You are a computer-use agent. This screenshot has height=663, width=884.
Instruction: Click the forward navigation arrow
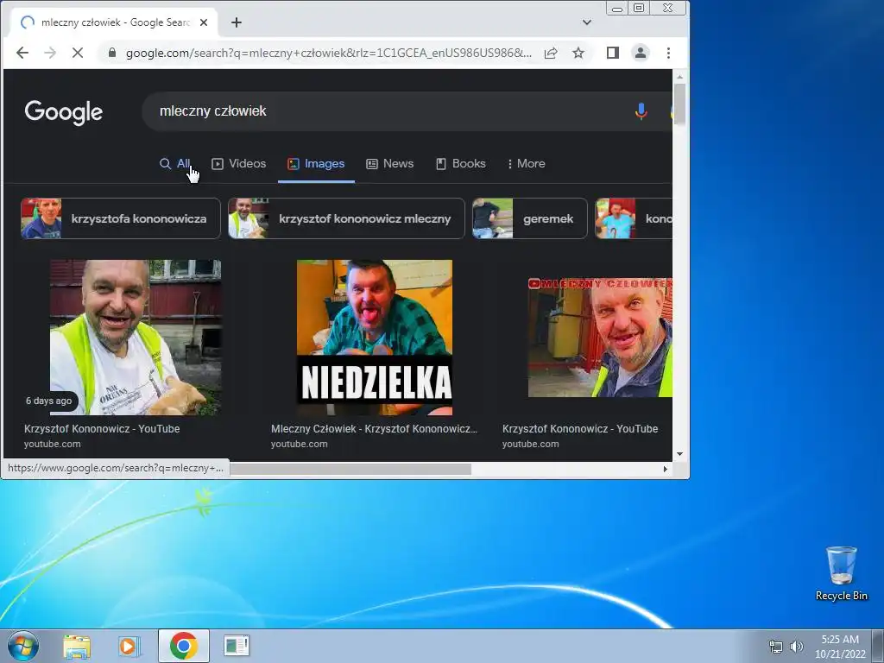50,53
